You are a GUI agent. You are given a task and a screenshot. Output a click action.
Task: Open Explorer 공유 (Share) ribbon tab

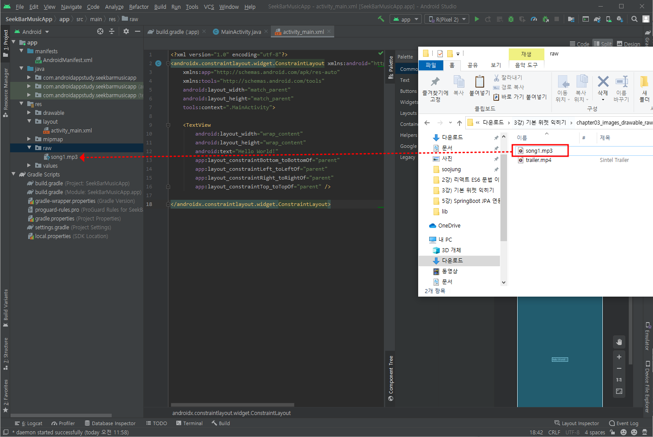(x=473, y=65)
